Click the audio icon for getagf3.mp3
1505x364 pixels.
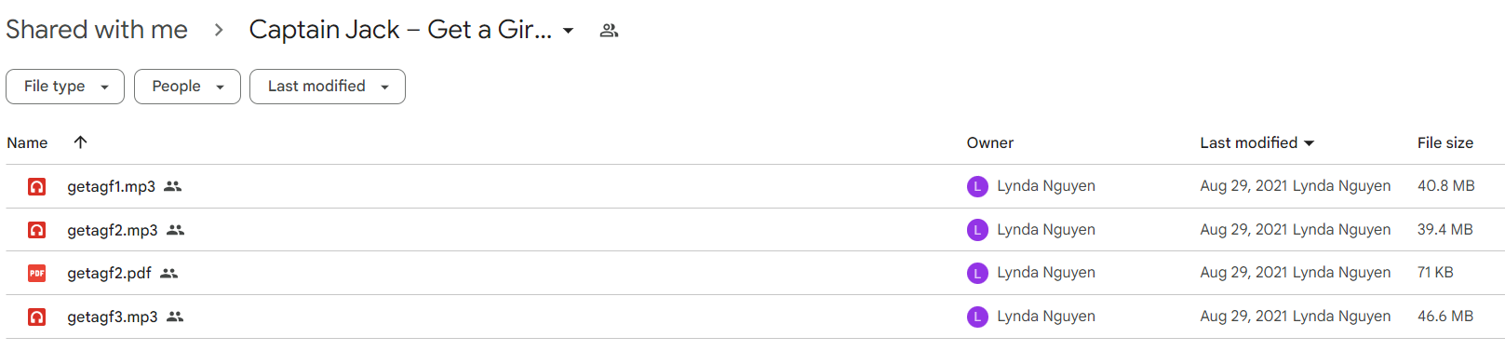click(36, 317)
